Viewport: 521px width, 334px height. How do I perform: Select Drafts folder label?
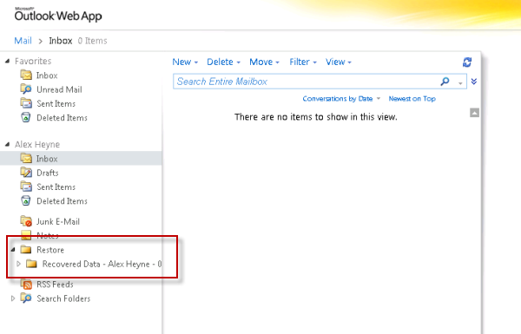click(48, 173)
